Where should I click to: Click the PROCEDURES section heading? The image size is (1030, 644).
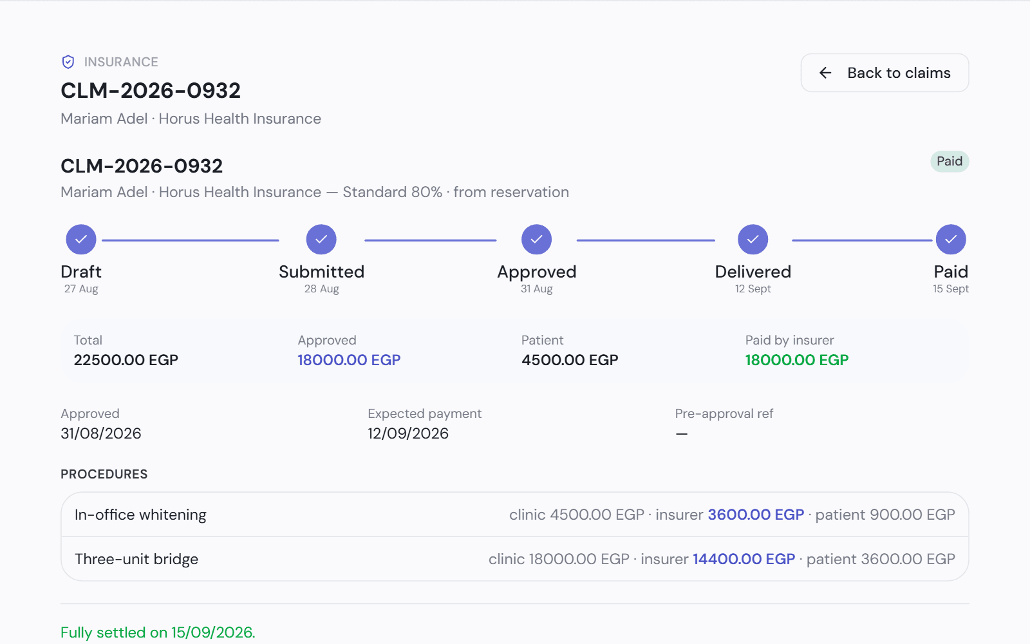[x=104, y=474]
